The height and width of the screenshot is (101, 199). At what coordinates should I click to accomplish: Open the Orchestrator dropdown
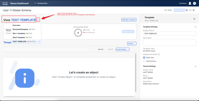[x=42, y=3]
